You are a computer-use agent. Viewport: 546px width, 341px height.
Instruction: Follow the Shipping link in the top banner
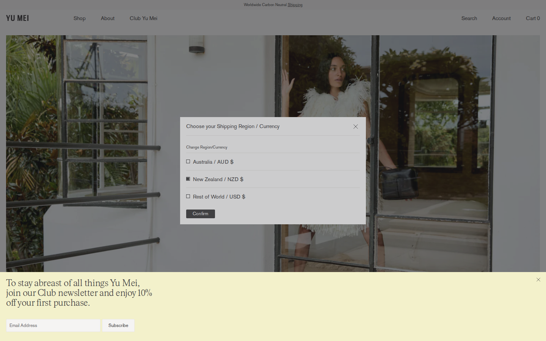(x=295, y=5)
